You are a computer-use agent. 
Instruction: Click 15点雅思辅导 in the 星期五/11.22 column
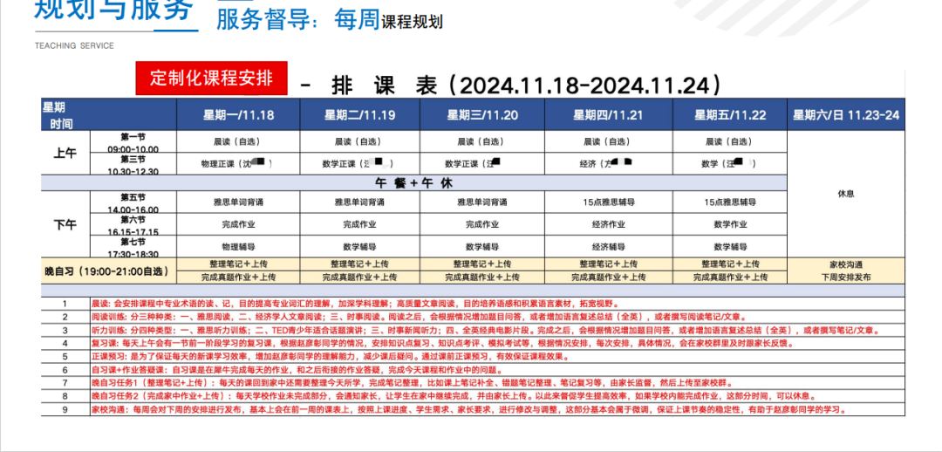point(729,202)
